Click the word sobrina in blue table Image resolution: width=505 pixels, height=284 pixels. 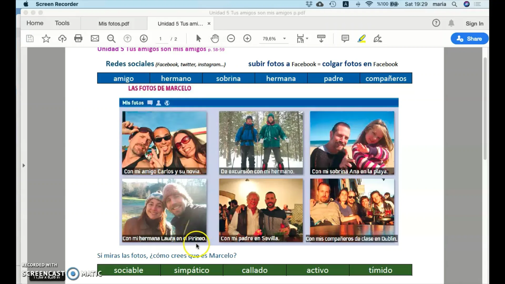(x=228, y=78)
